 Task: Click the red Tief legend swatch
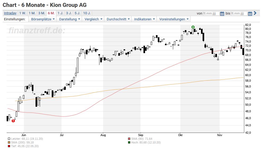pyautogui.click(x=9, y=146)
